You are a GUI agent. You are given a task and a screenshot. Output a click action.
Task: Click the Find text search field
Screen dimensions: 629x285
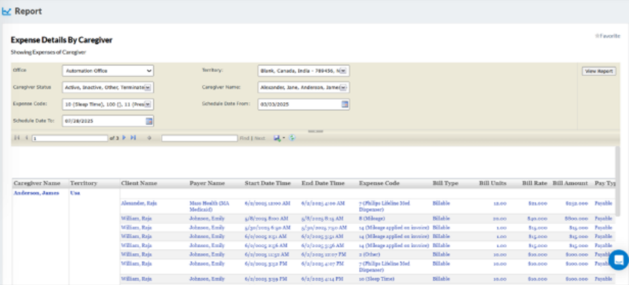199,138
